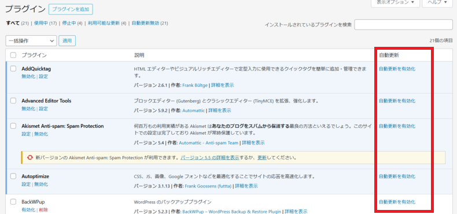The image size is (457, 214).
Task: Click the プラグイン column header
Action: (x=34, y=55)
